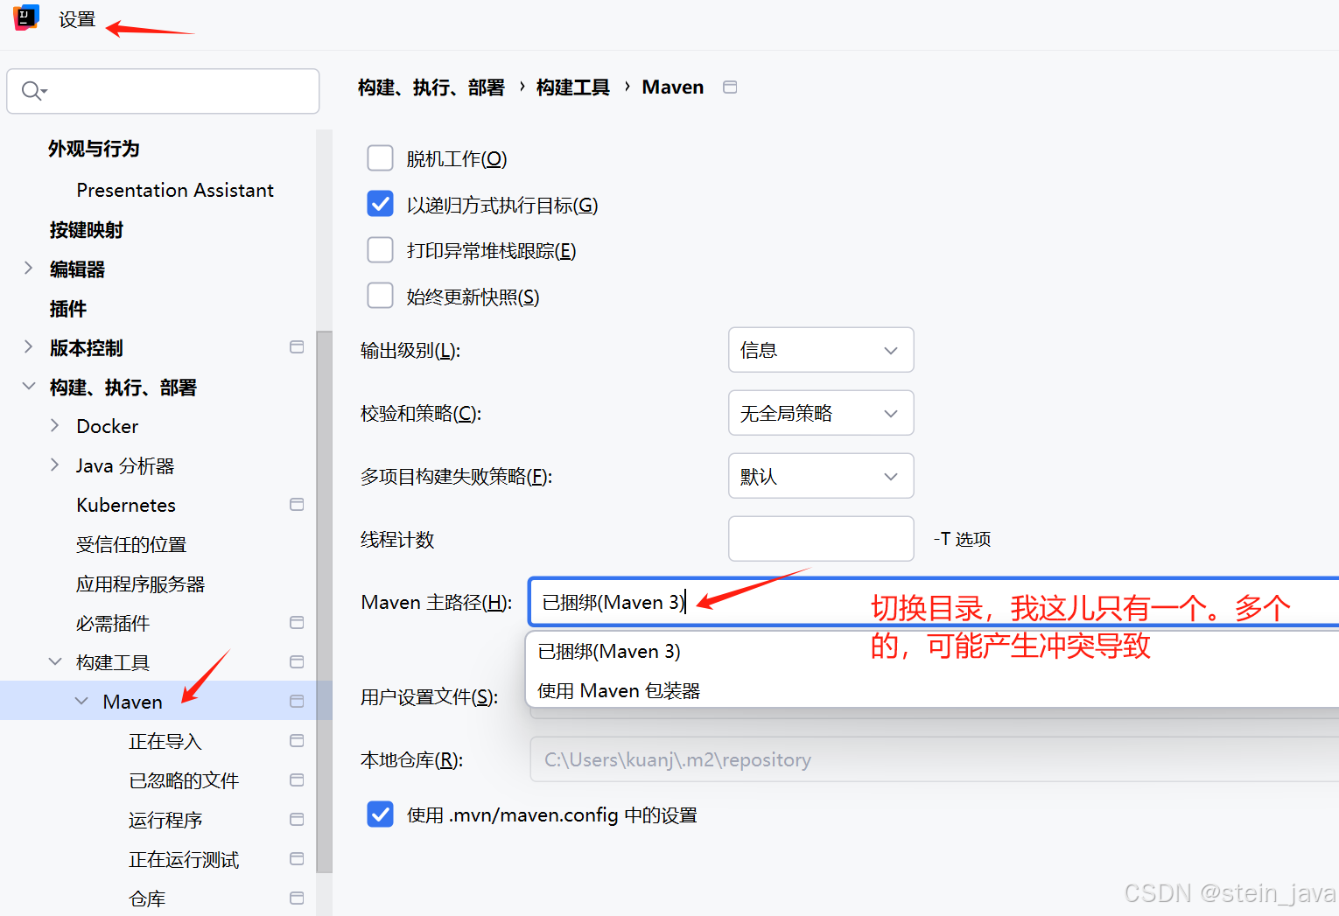Click 构建、执行、部署 in the breadcrumb
This screenshot has height=916, width=1339.
[431, 87]
